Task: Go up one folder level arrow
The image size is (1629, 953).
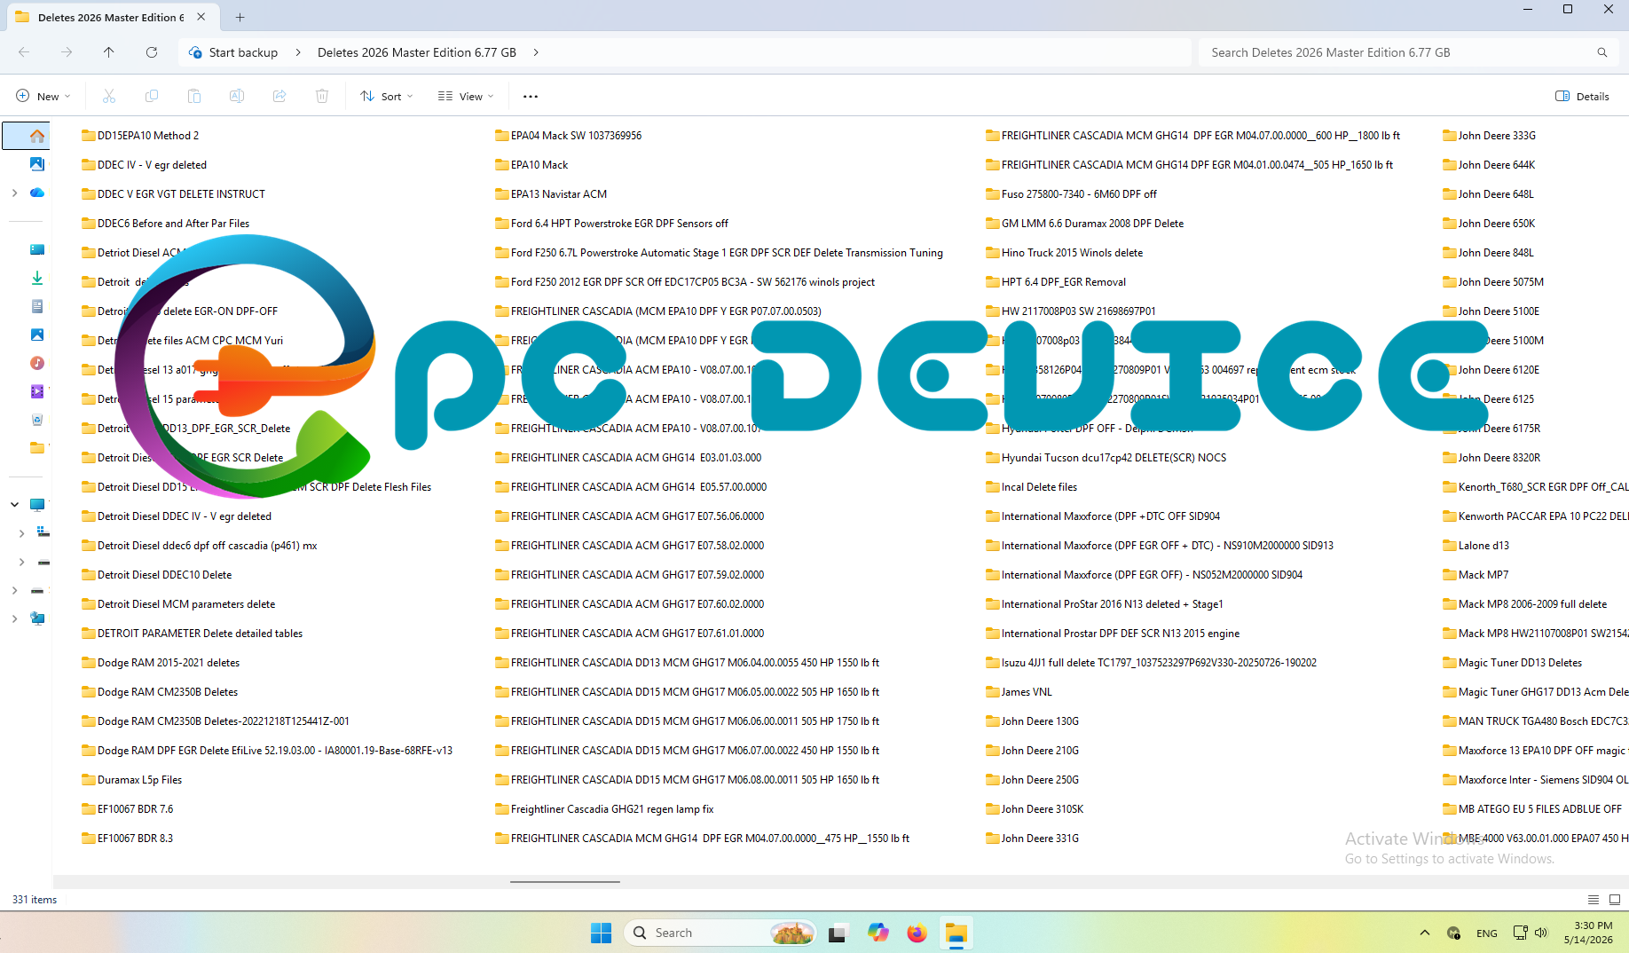Action: pyautogui.click(x=109, y=52)
